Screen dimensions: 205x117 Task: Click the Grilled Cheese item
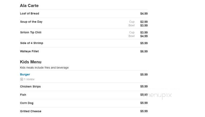[x=30, y=111]
